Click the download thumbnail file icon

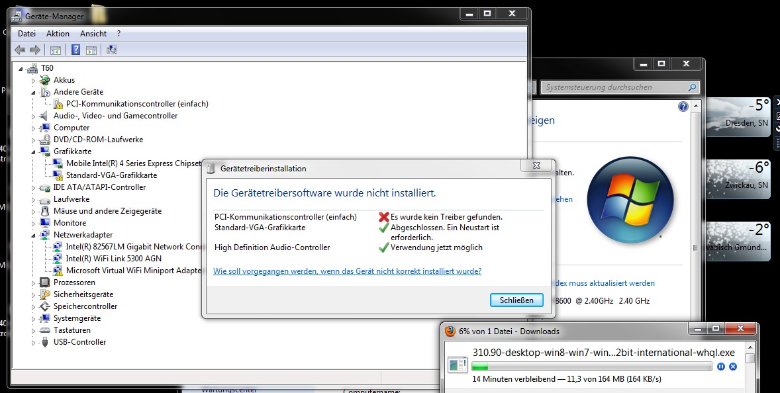457,365
